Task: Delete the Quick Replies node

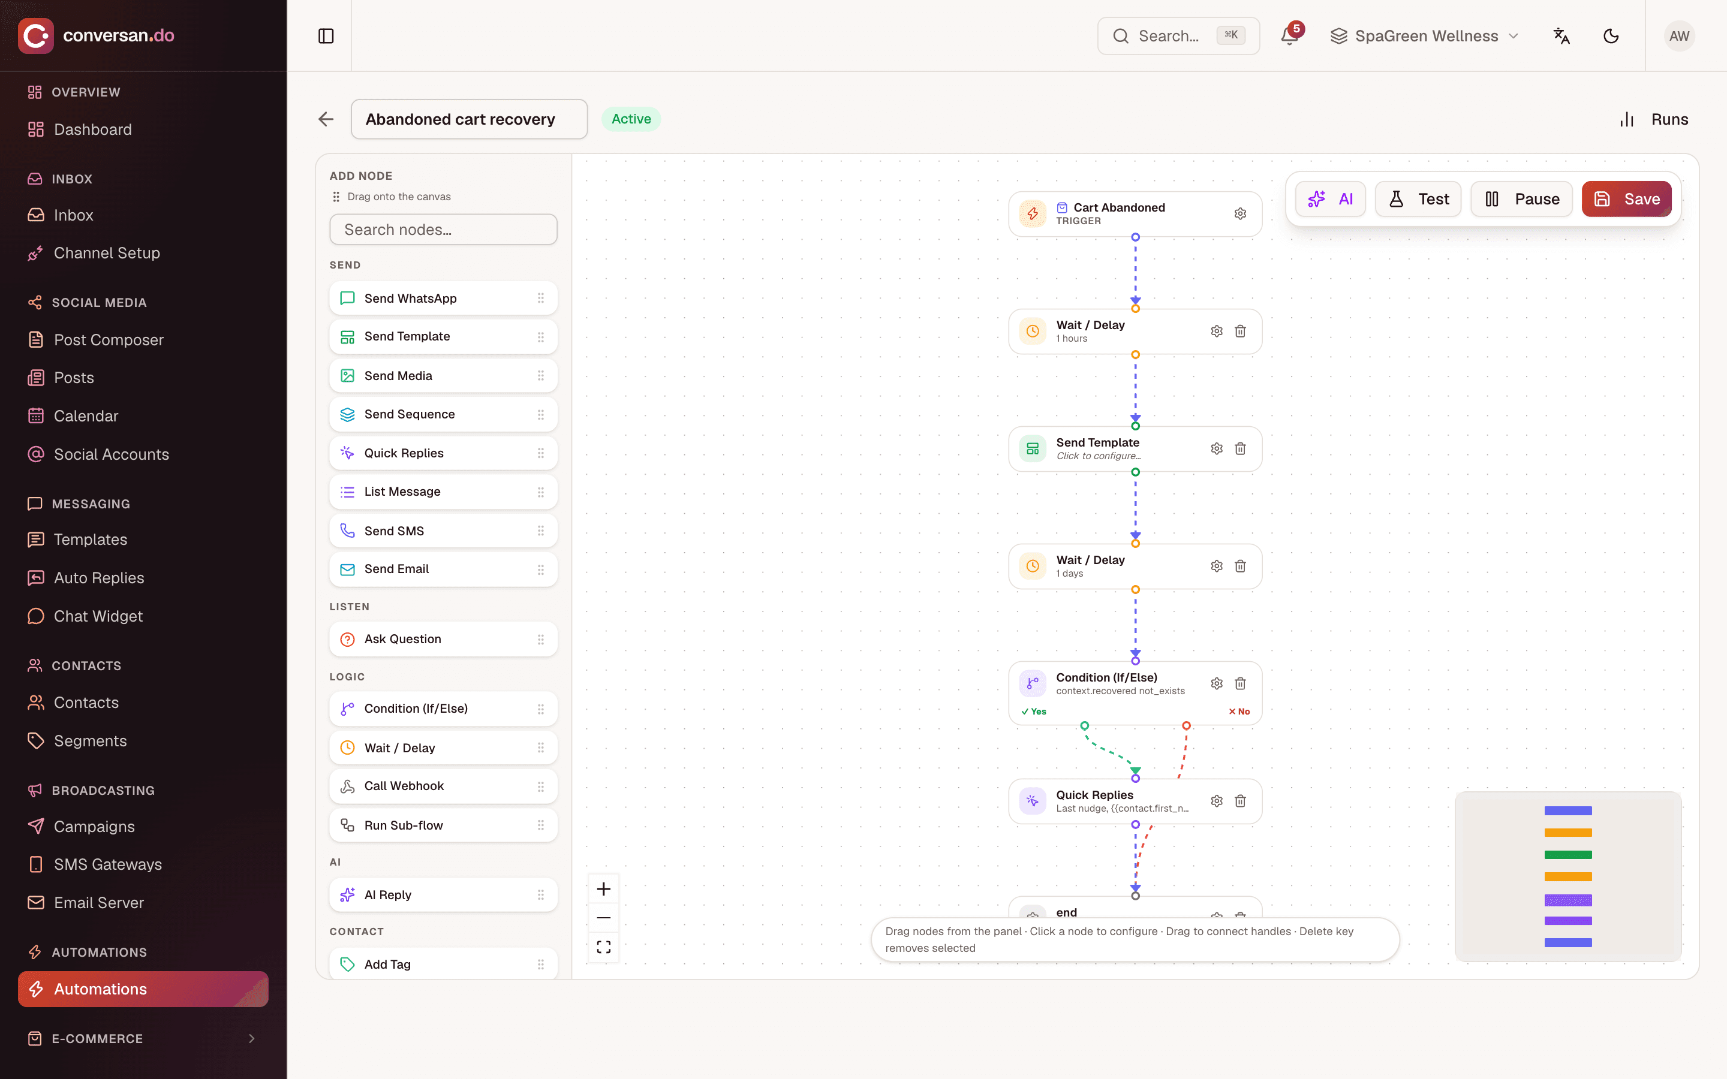Action: click(x=1240, y=801)
